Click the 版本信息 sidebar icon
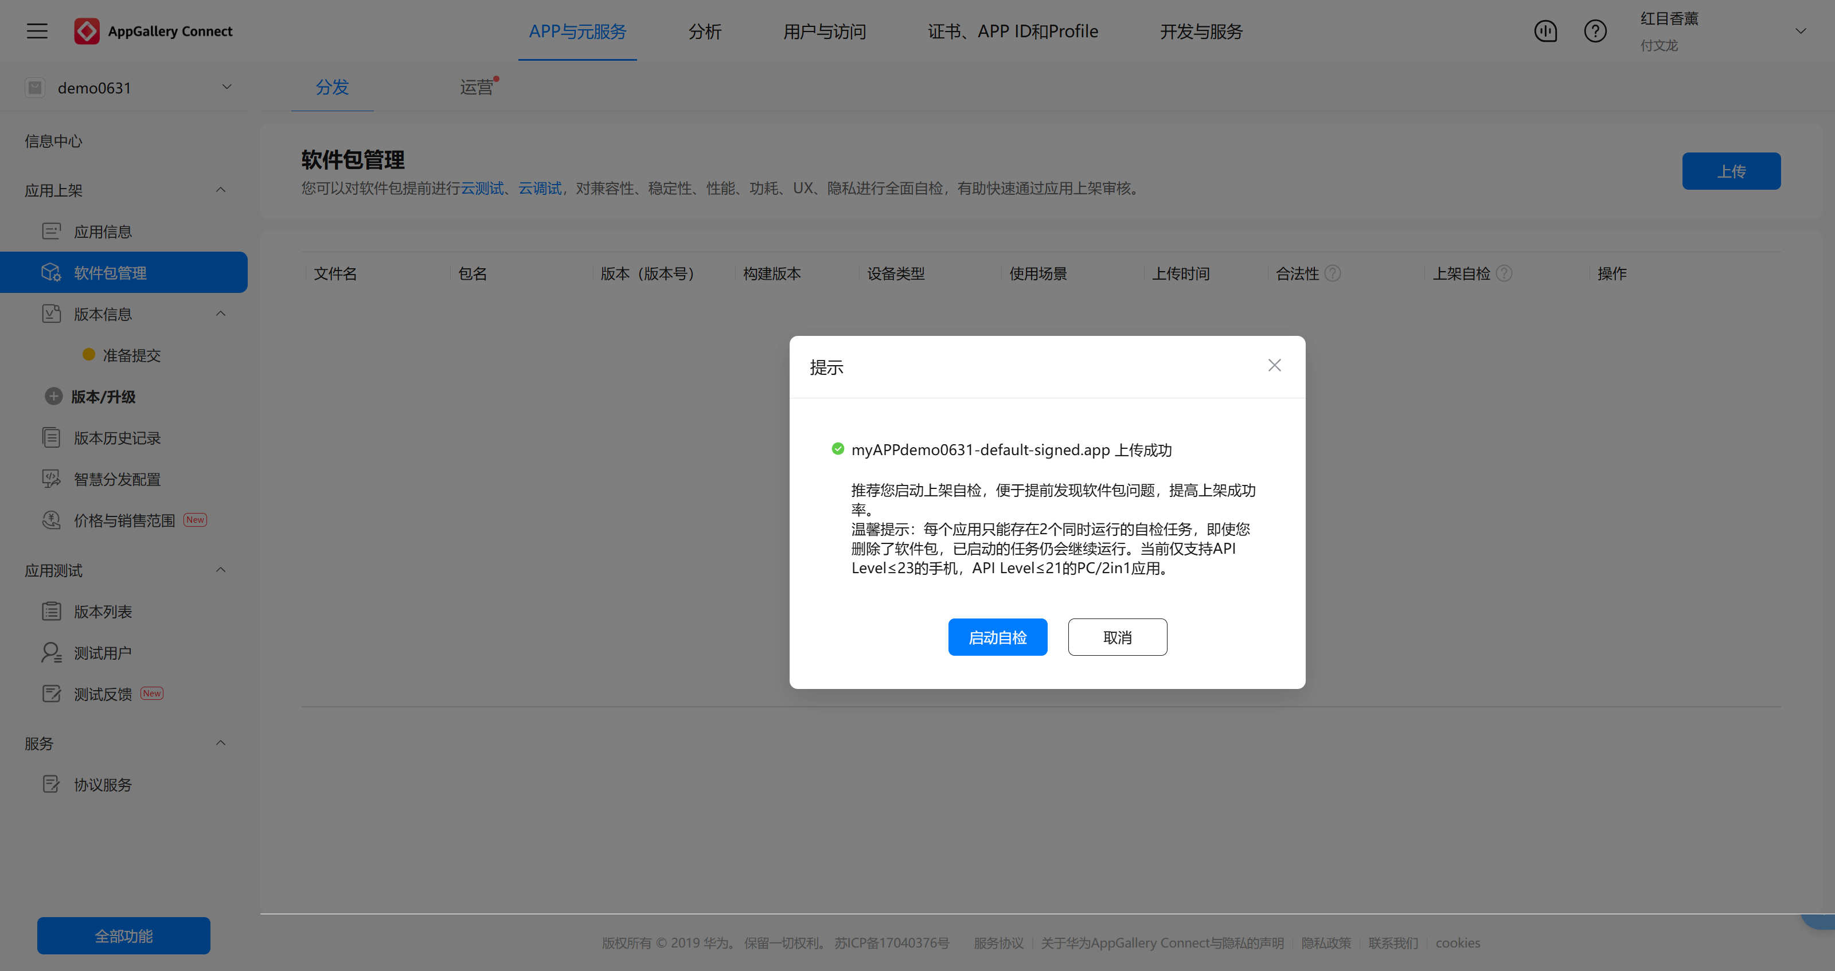The height and width of the screenshot is (971, 1835). (51, 314)
